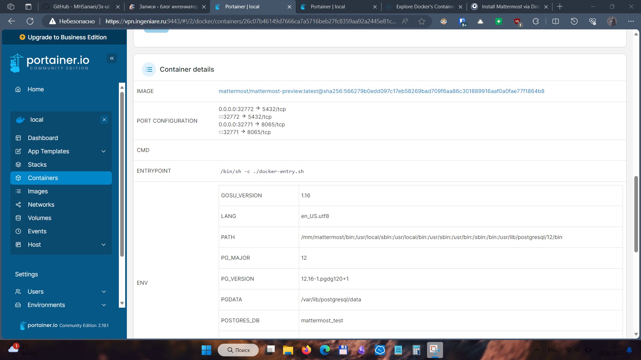Click the Dashboard icon in sidebar
641x360 pixels.
[x=18, y=138]
